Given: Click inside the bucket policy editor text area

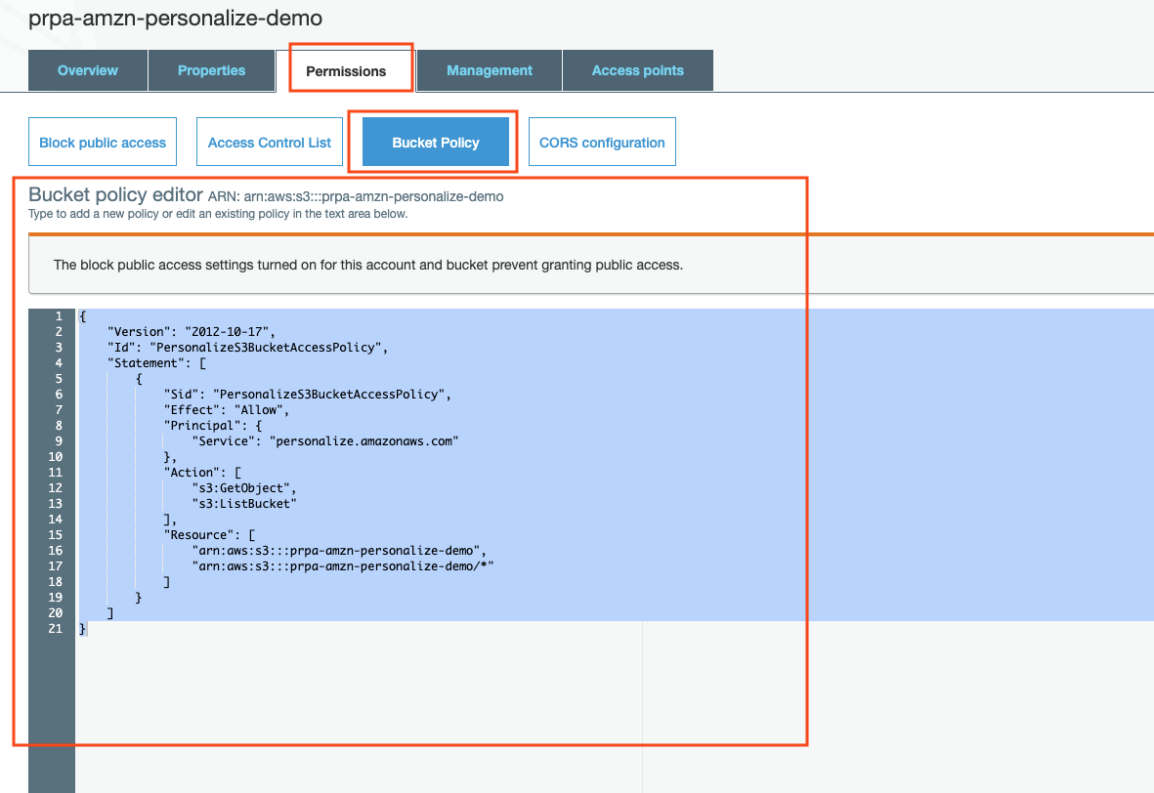Looking at the screenshot, I should coord(615,550).
